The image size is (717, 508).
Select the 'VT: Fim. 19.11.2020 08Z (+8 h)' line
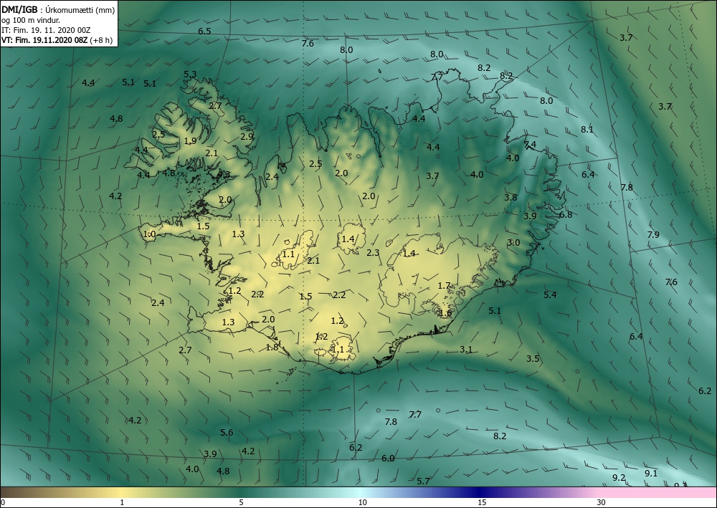pos(57,40)
